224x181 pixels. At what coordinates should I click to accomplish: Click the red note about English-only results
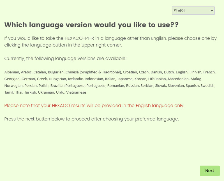pos(94,106)
